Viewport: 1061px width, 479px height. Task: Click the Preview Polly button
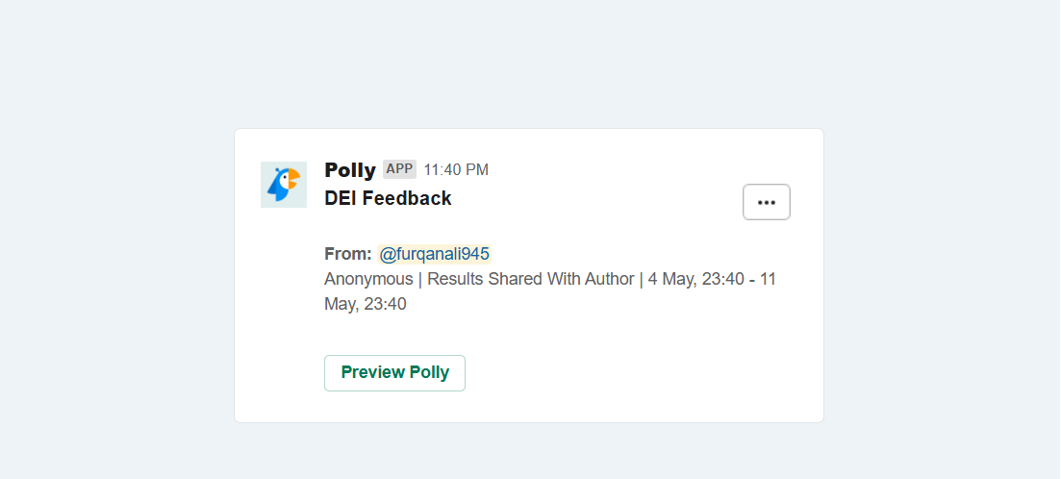(394, 373)
